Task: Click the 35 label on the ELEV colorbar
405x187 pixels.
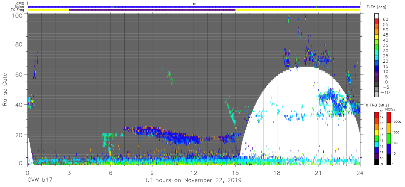Action: [x=385, y=45]
